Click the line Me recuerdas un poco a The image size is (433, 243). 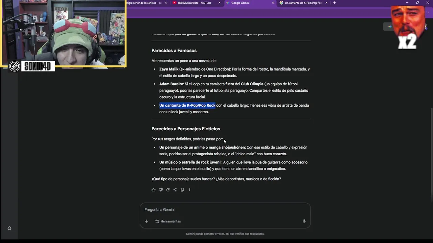pos(184,61)
